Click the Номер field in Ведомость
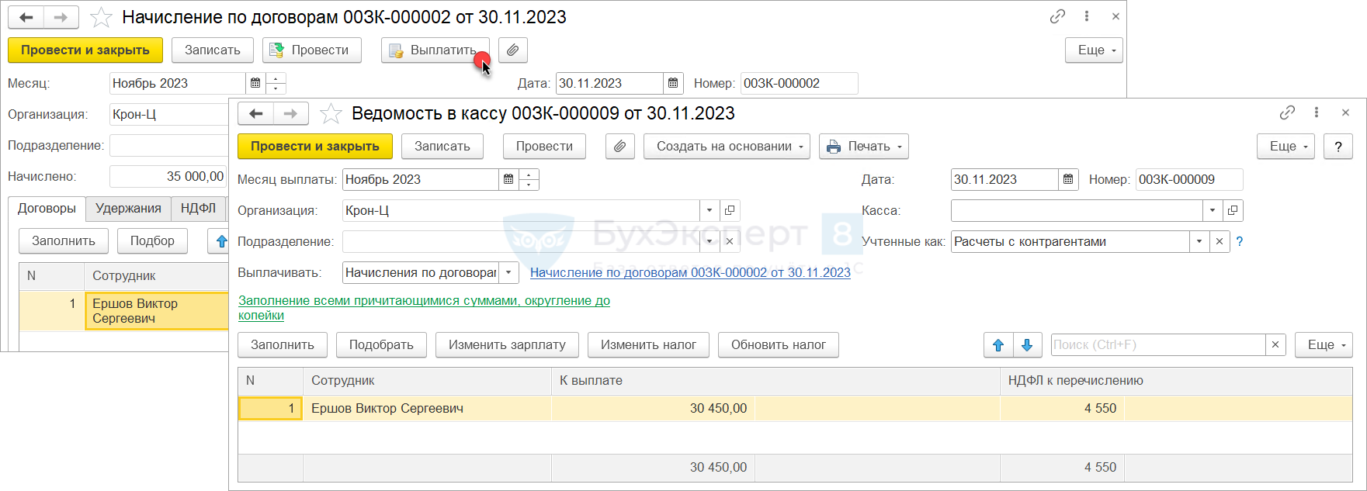The image size is (1367, 491). click(x=1189, y=179)
